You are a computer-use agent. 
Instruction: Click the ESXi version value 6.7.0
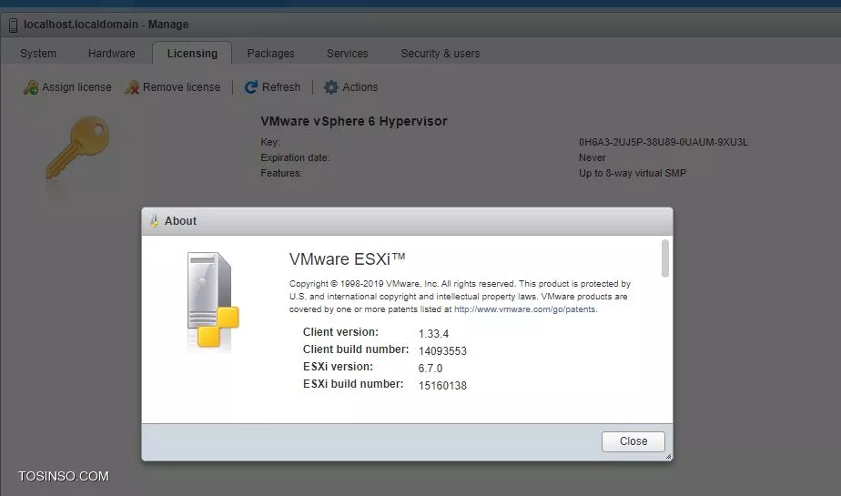(x=431, y=369)
